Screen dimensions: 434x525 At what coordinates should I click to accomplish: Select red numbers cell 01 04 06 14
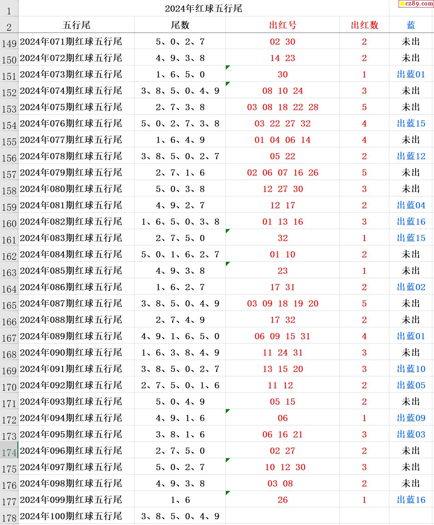click(x=282, y=139)
